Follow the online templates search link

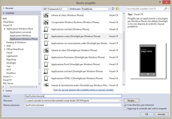[83, 90]
